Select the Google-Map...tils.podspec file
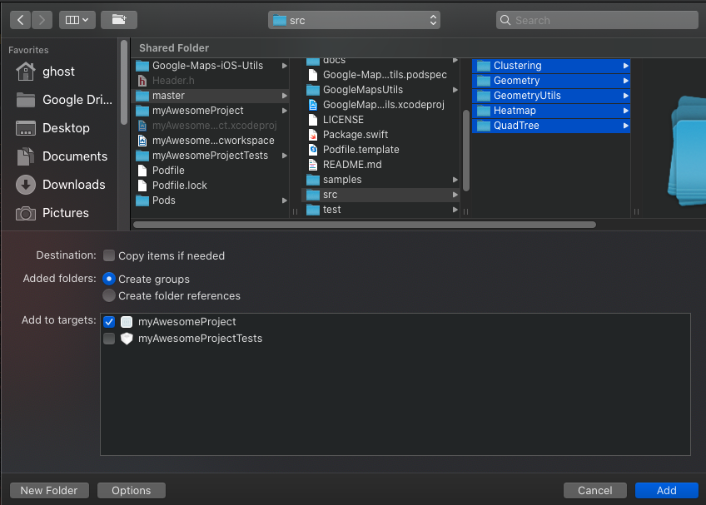 380,75
